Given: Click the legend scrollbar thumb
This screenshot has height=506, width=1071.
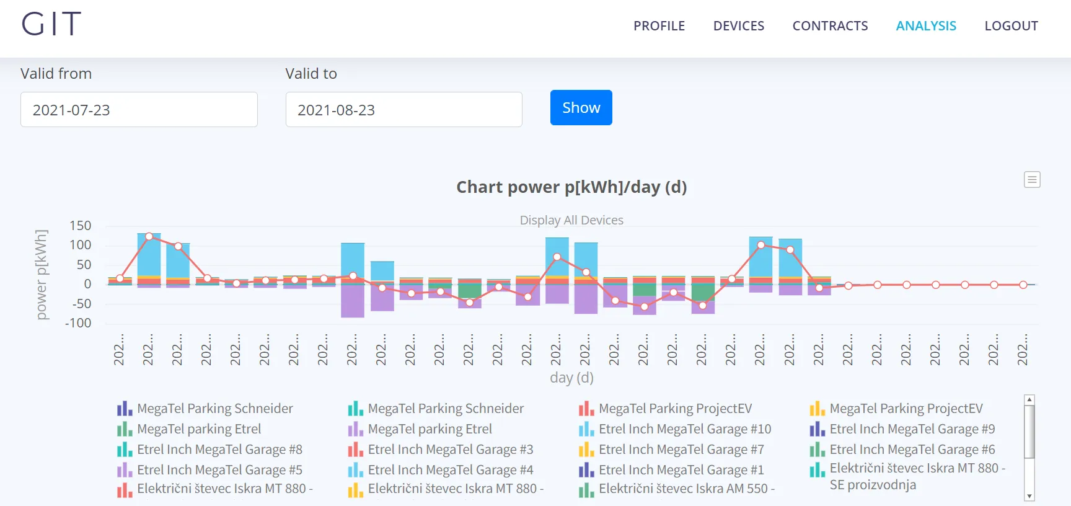Looking at the screenshot, I should coord(1029,432).
